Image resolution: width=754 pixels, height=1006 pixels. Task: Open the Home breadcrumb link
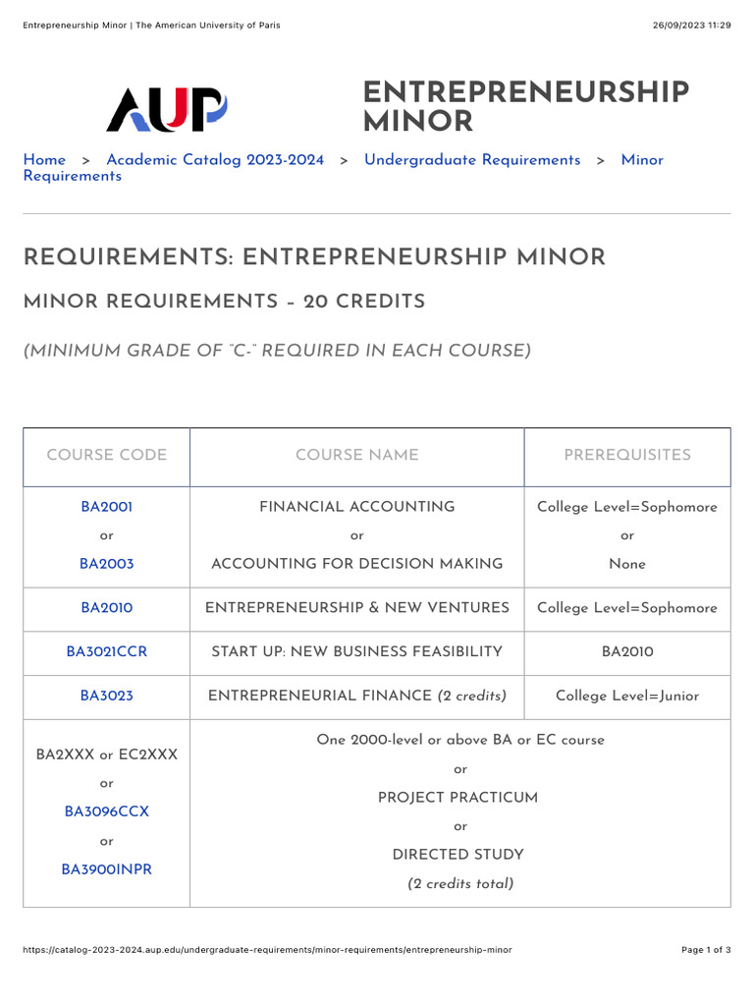(44, 160)
